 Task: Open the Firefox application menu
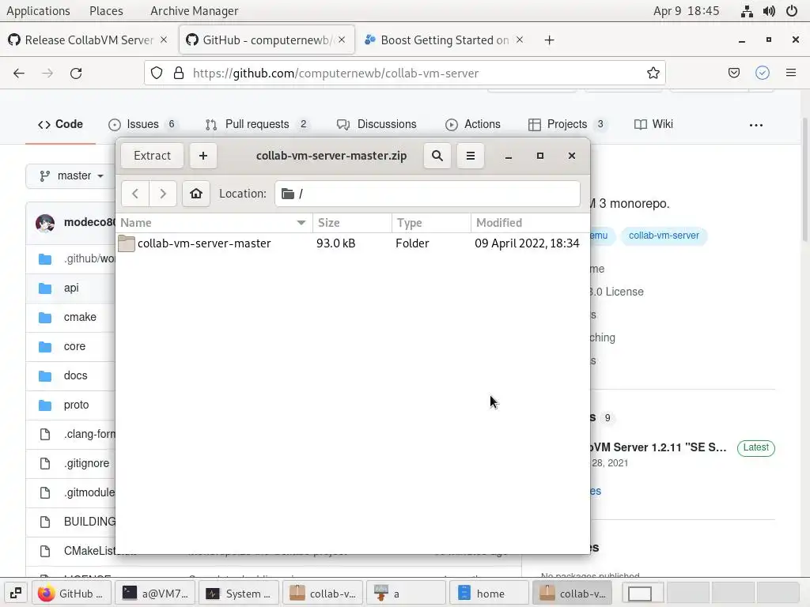(x=791, y=74)
